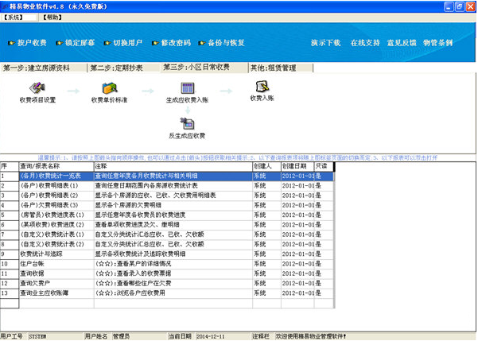Select the 第三步:小区日常收费 tab
Image resolution: width=478 pixels, height=341 pixels.
coord(204,67)
